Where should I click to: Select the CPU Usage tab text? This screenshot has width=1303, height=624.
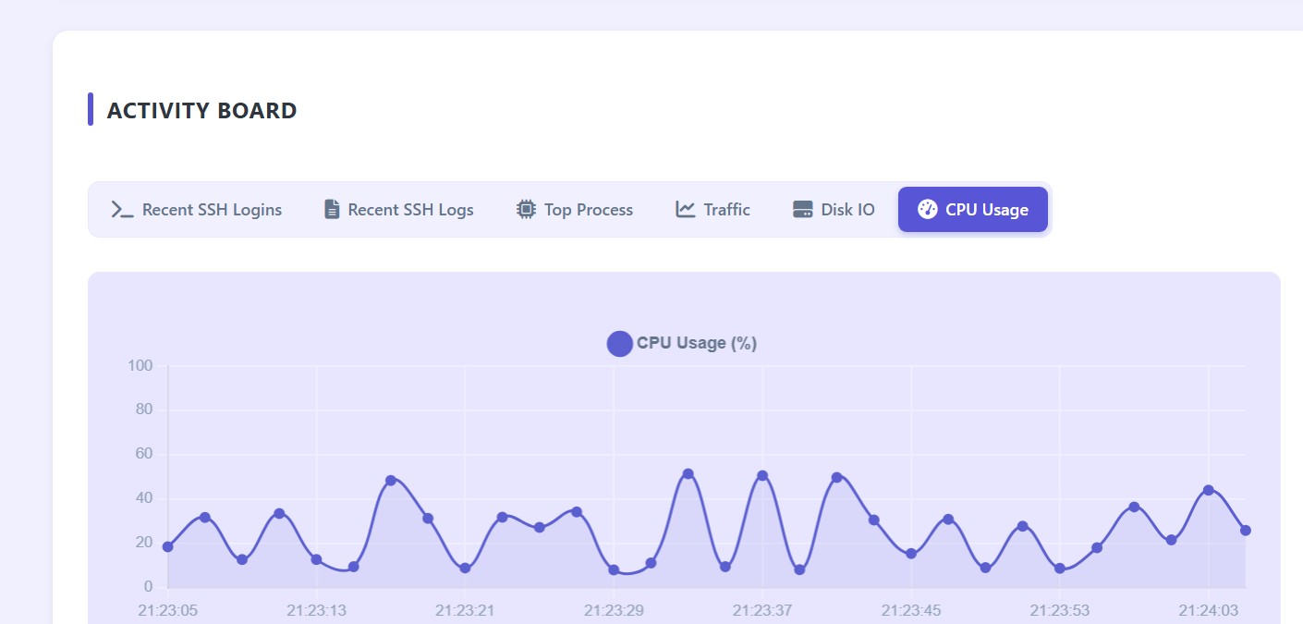(x=986, y=210)
